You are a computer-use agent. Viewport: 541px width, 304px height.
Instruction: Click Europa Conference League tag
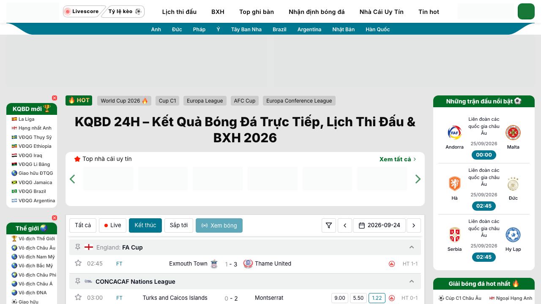click(299, 100)
